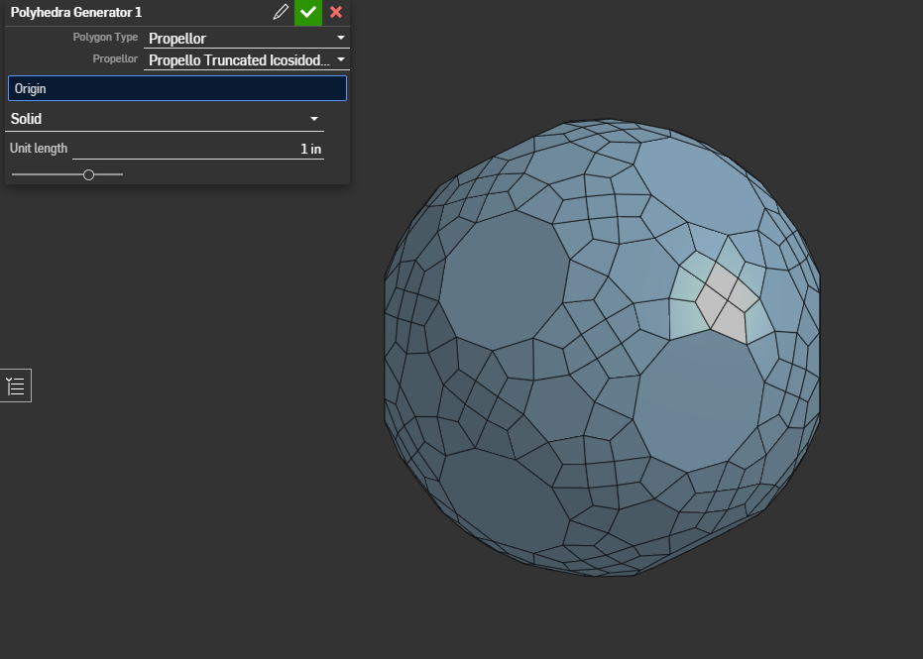923x659 pixels.
Task: Click the Unit length label
Action: 39,149
